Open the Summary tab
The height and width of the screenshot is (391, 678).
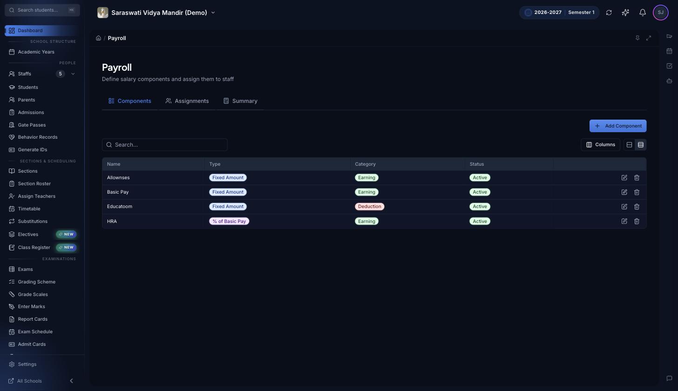coord(240,101)
